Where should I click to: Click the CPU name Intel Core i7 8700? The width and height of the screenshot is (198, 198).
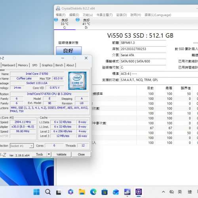(x=37, y=74)
